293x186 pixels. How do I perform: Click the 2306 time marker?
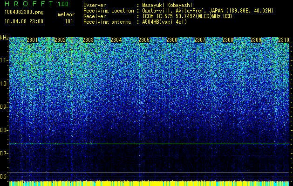click(x=172, y=40)
